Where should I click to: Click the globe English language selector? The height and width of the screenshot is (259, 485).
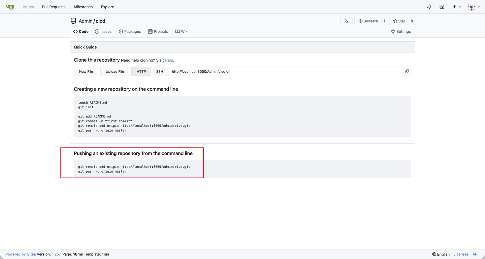(441, 254)
